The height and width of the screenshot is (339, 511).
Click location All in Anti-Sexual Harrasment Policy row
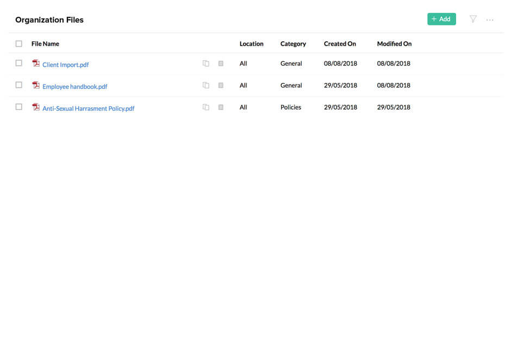click(243, 107)
